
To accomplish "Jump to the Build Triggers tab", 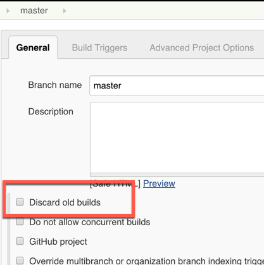I will tap(99, 47).
